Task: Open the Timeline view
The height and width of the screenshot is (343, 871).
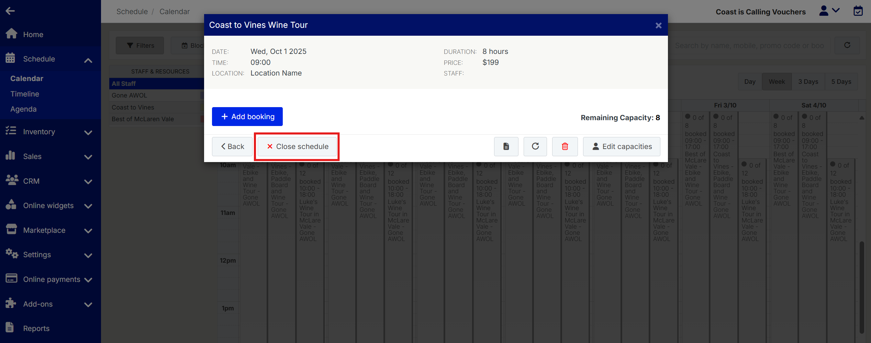Action: (25, 94)
